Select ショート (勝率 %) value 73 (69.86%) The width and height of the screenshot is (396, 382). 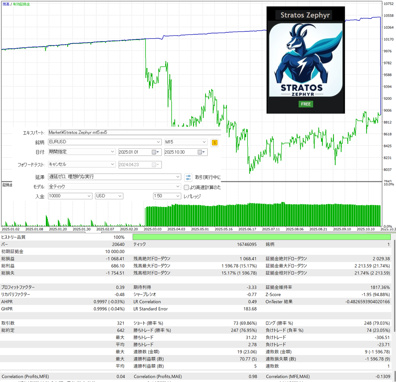[245, 323]
